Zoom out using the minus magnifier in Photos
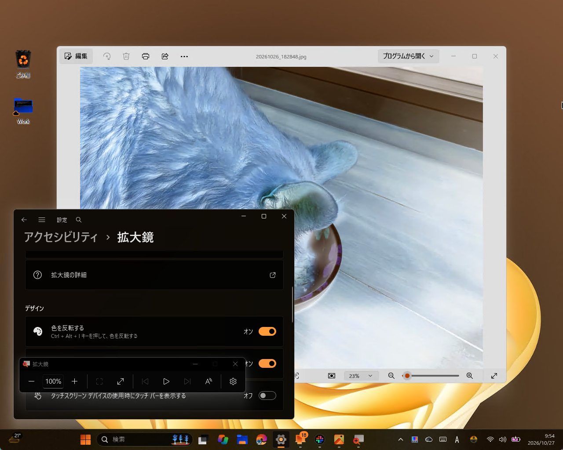This screenshot has width=563, height=450. (391, 376)
